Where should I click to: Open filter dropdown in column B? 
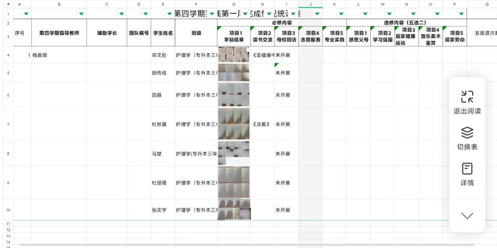81,14
